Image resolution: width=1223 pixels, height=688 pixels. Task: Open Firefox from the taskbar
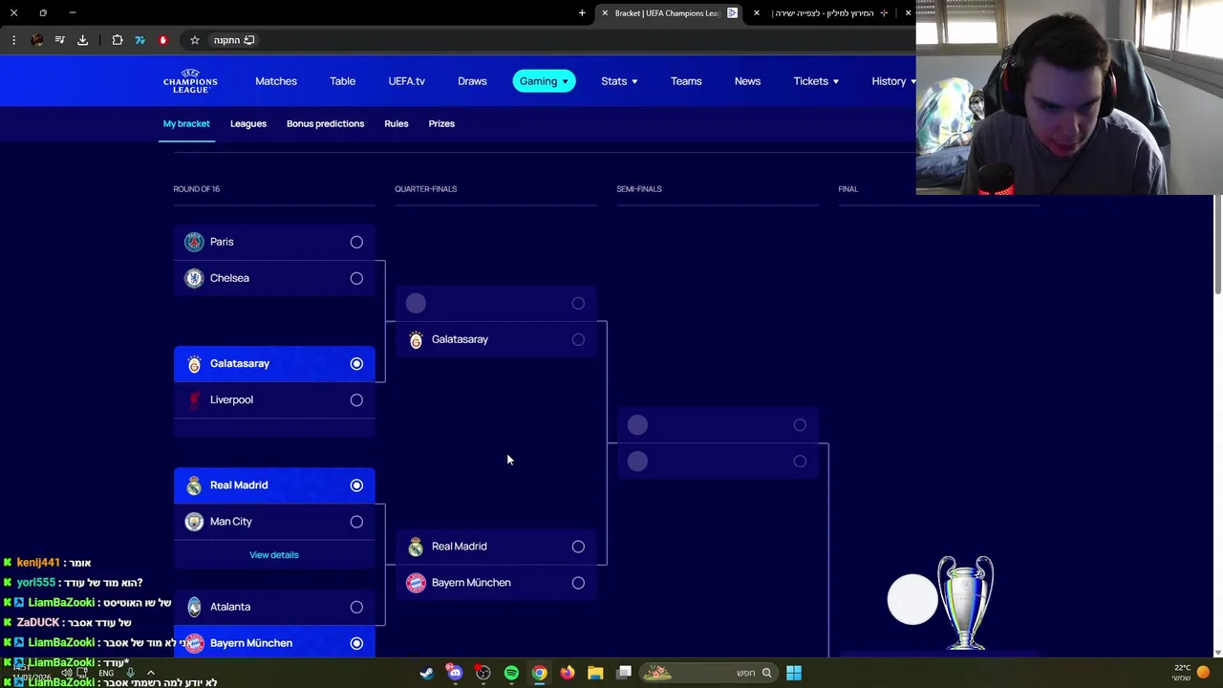pos(568,673)
